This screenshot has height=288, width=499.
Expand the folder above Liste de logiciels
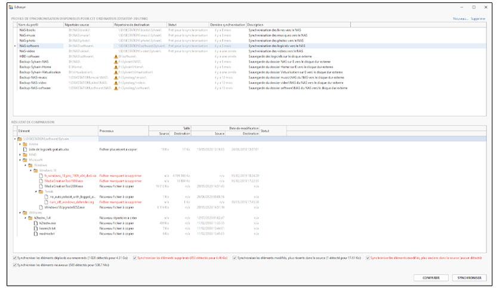[x=20, y=145]
